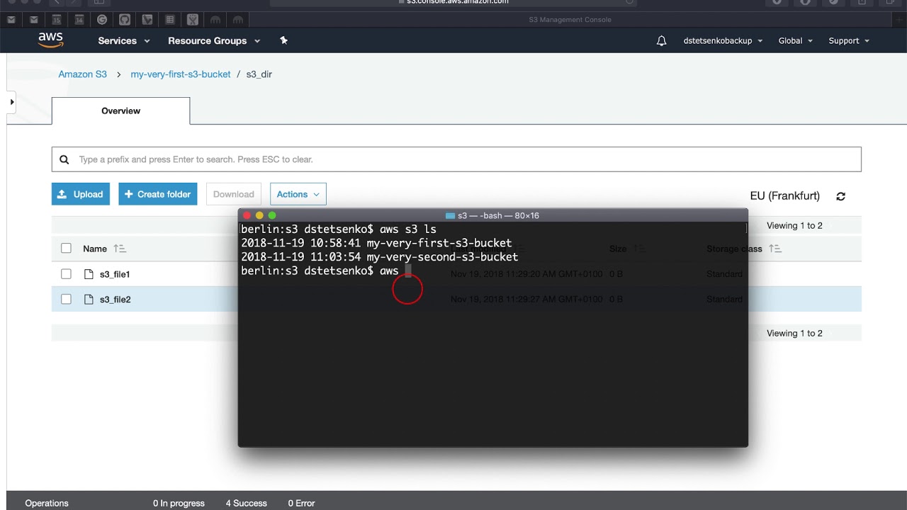Sort by Name using its sort icon

tap(119, 249)
